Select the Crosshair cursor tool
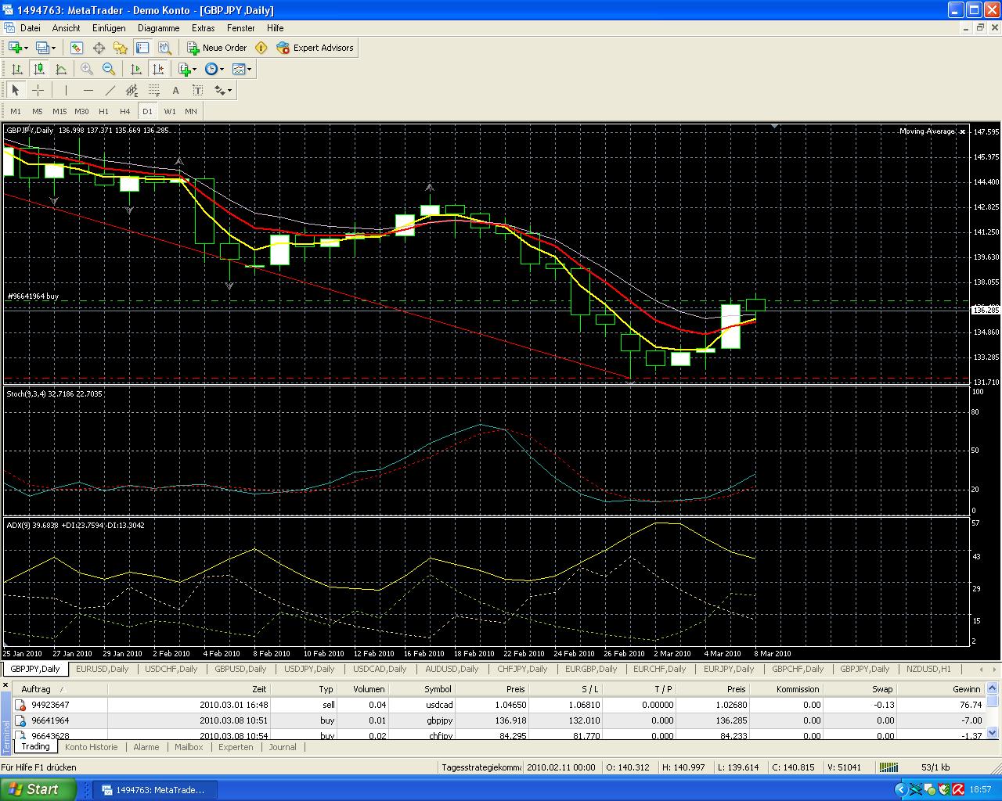1002x801 pixels. click(38, 90)
